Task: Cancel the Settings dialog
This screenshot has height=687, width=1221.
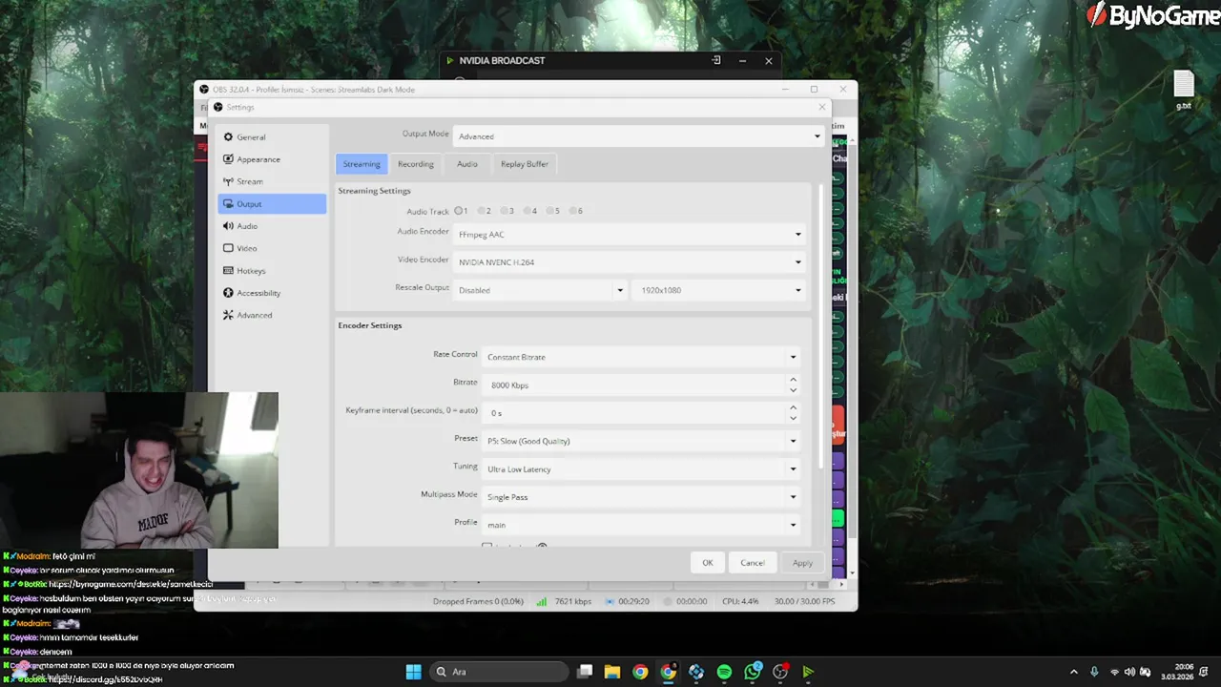Action: [x=753, y=563]
